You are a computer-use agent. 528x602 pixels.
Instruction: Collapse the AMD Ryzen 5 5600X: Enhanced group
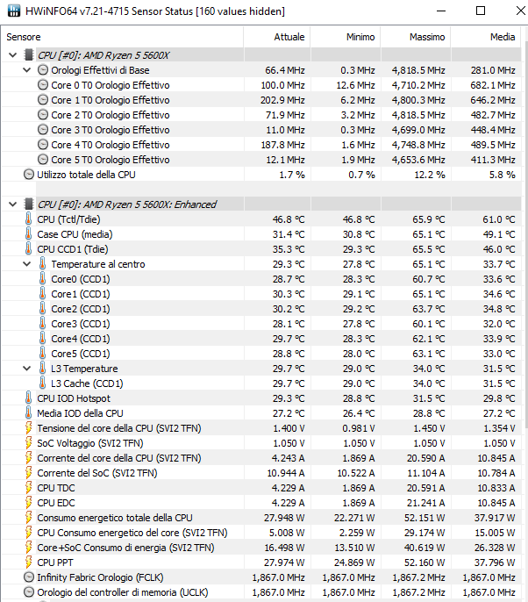pos(12,204)
